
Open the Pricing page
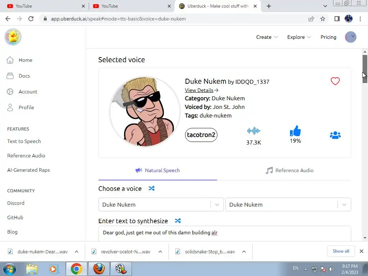[x=328, y=37]
